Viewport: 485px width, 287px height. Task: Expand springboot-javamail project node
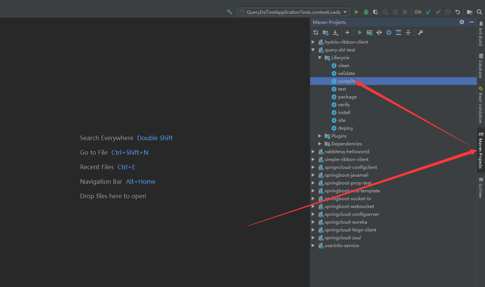click(x=313, y=175)
